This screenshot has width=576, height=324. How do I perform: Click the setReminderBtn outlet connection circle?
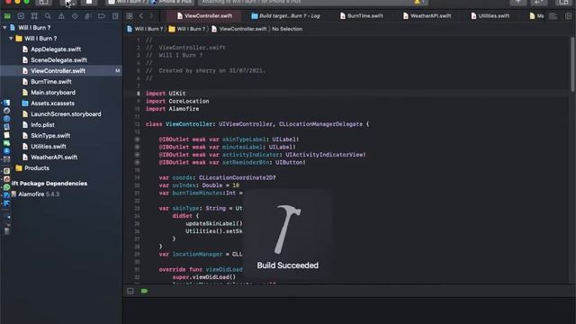137,162
